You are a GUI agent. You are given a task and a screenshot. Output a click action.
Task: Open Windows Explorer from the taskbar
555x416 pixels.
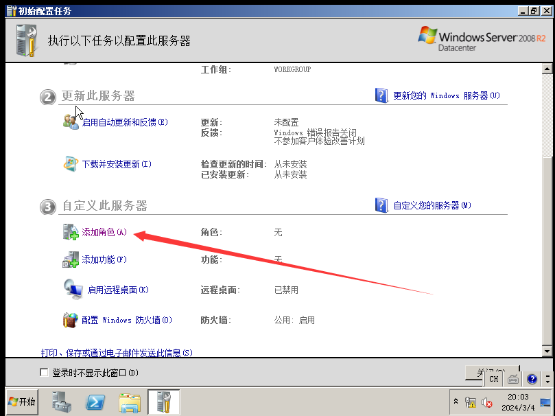(129, 402)
